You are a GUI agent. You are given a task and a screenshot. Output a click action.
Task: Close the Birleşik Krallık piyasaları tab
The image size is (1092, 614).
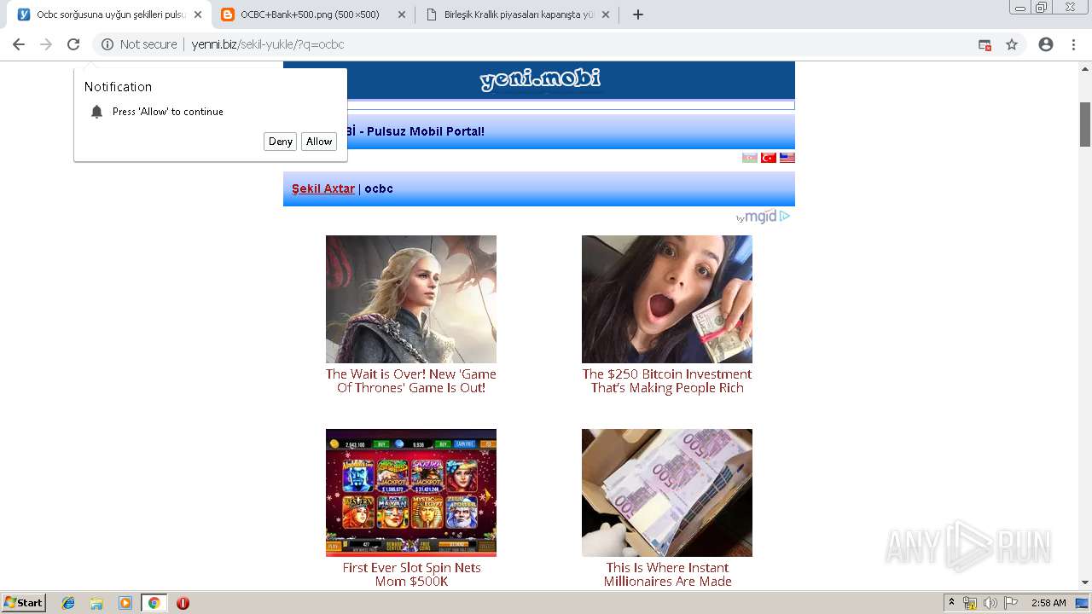click(x=606, y=14)
